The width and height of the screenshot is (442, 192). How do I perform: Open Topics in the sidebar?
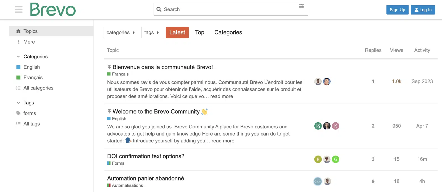pyautogui.click(x=51, y=31)
